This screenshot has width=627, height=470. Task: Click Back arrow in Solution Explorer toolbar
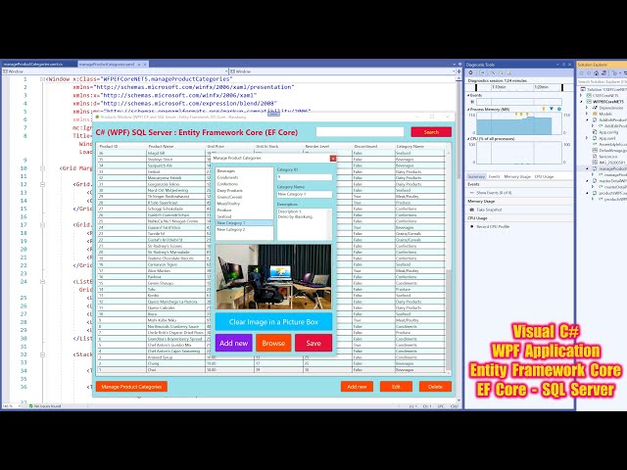(x=582, y=73)
